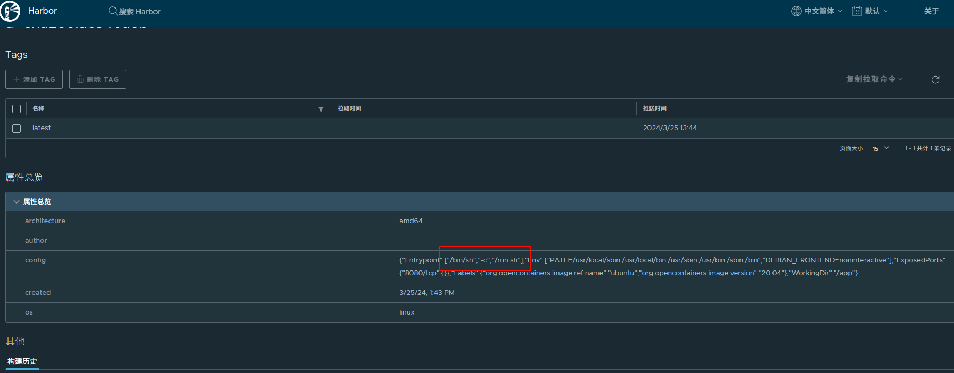Toggle the select-all tags checkbox
Viewport: 954px width, 373px height.
[17, 109]
